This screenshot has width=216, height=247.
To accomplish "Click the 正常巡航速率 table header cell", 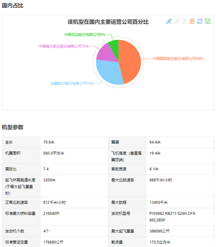I will (21, 203).
